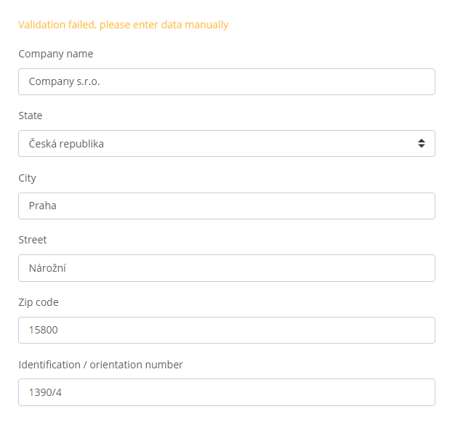The width and height of the screenshot is (455, 433).
Task: Click the Zip code label
Action: click(39, 302)
